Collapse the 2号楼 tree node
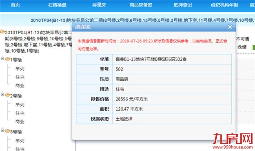This screenshot has width=255, height=151. click(x=2, y=94)
